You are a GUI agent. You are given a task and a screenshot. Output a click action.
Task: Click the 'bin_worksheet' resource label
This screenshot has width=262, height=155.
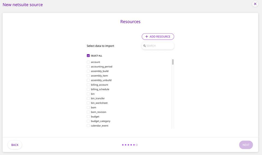point(99,103)
